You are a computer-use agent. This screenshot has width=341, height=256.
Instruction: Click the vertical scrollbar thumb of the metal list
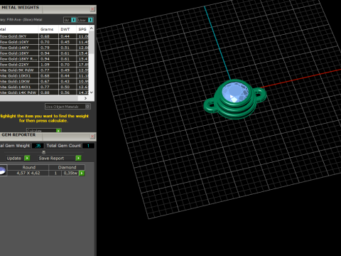92,43
